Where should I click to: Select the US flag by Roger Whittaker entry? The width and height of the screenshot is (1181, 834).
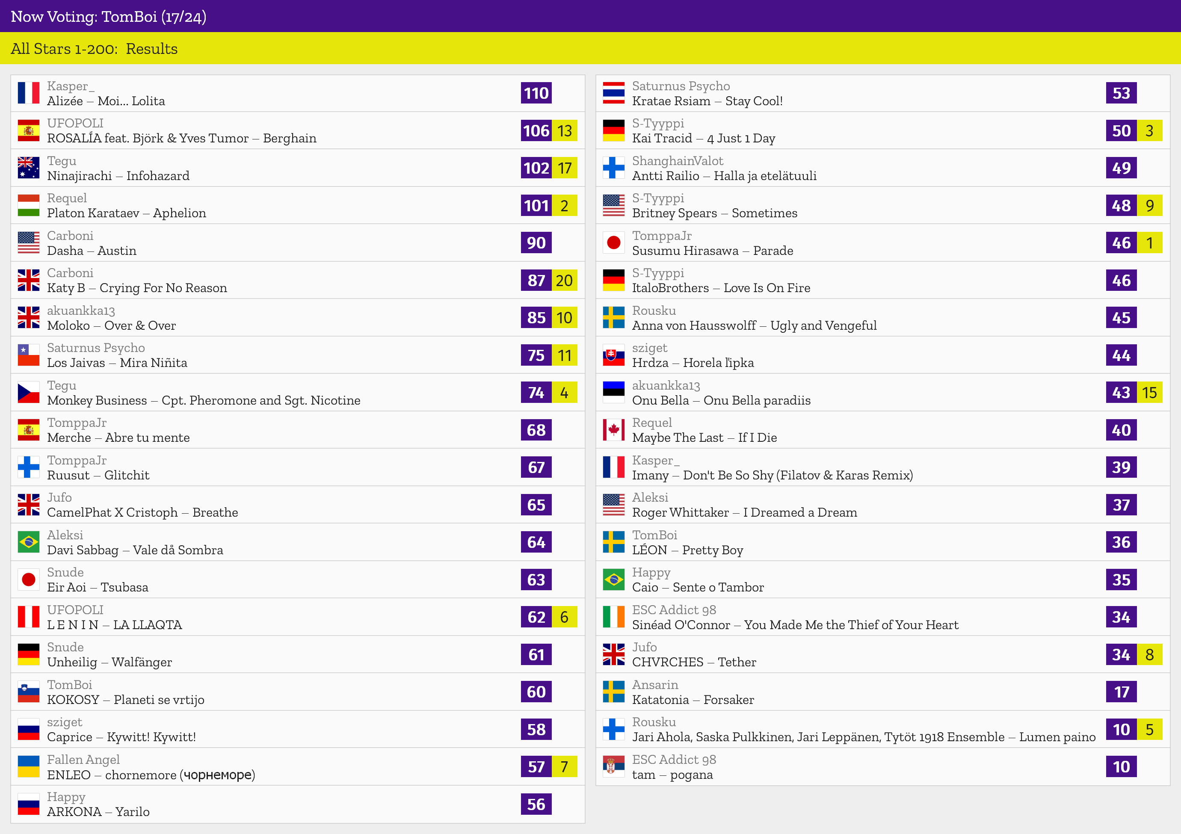pos(614,505)
